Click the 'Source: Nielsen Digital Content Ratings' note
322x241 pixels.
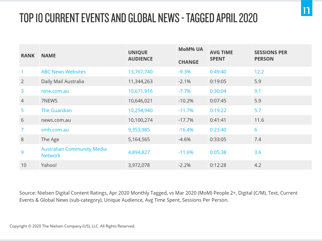(x=158, y=197)
